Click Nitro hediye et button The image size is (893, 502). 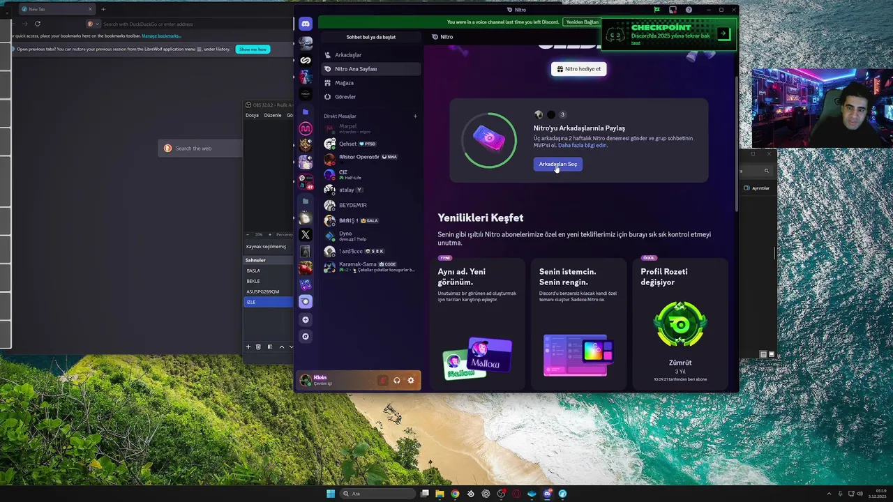coord(578,69)
